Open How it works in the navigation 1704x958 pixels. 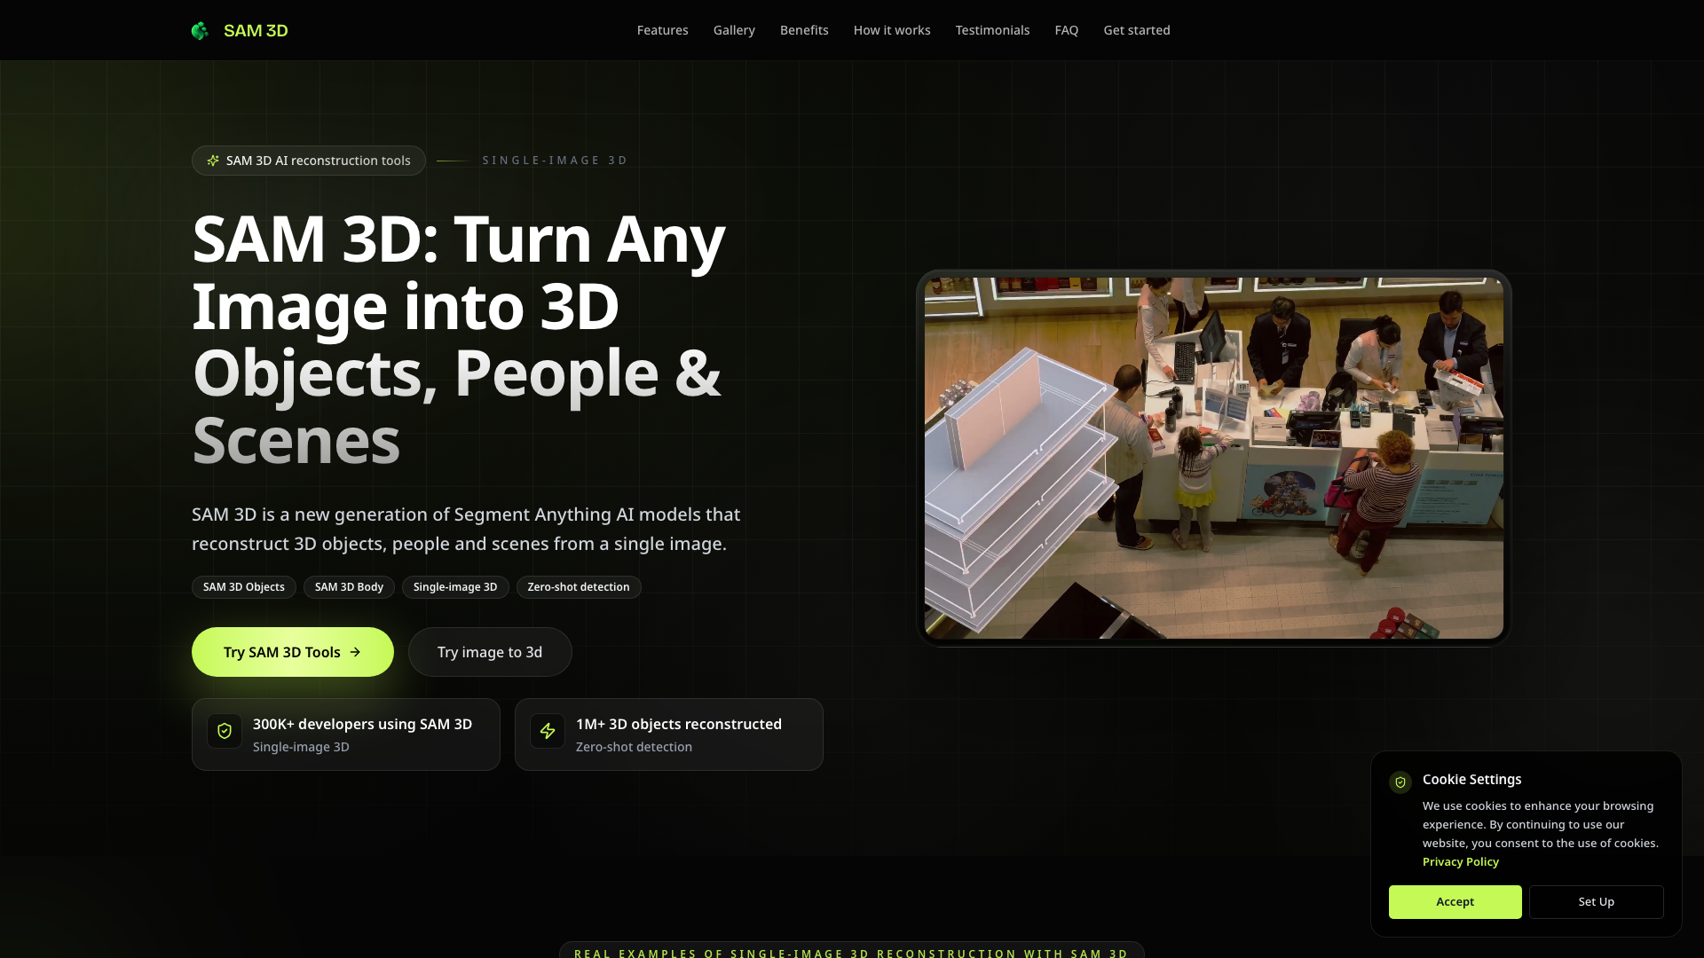892,30
